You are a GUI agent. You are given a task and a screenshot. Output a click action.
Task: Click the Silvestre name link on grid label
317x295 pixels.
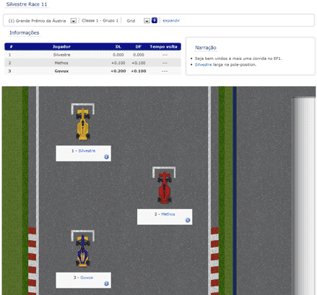[87, 150]
